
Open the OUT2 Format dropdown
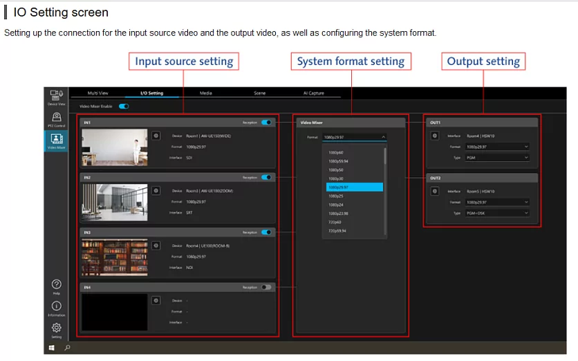coord(497,202)
